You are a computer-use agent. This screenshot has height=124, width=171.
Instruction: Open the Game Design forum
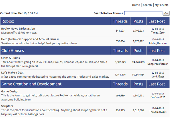coord(10,91)
